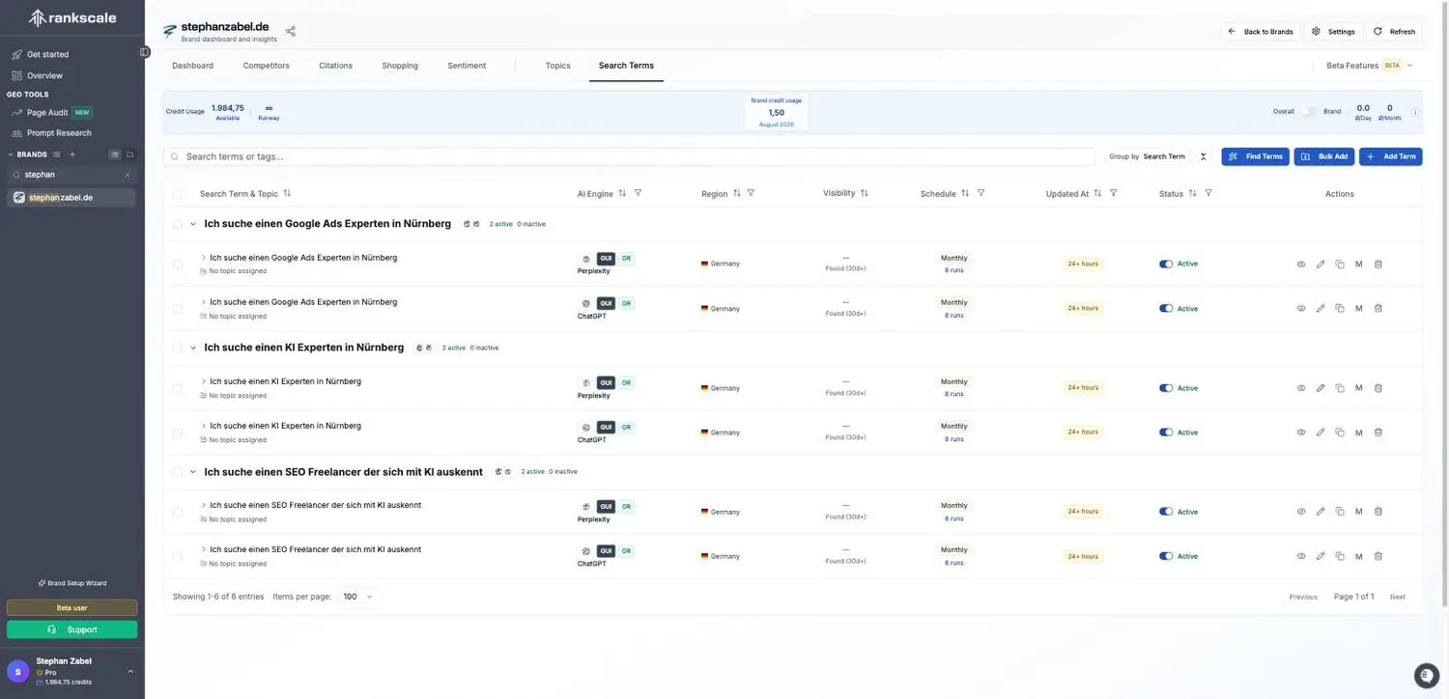The width and height of the screenshot is (1449, 699).
Task: Open the chat widget bubble
Action: (1426, 675)
